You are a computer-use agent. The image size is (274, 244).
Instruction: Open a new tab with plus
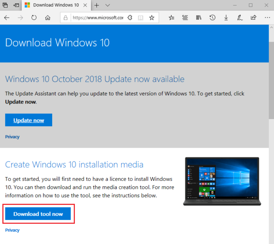[x=96, y=5]
